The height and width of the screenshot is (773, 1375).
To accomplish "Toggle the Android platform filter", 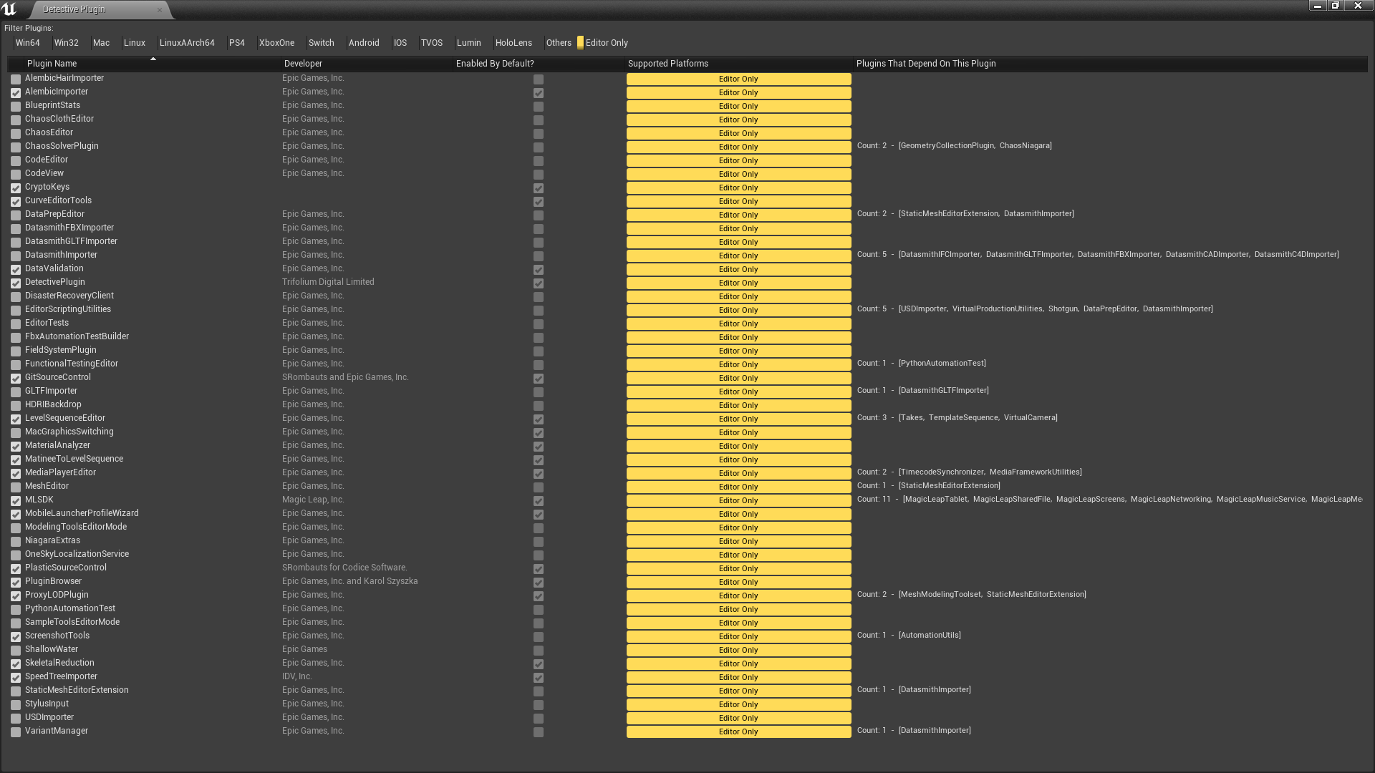I will coord(364,43).
